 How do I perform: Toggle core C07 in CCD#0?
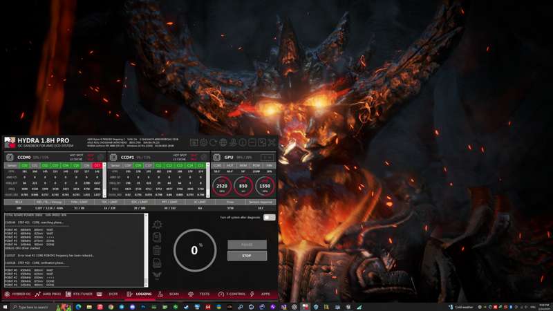97,166
